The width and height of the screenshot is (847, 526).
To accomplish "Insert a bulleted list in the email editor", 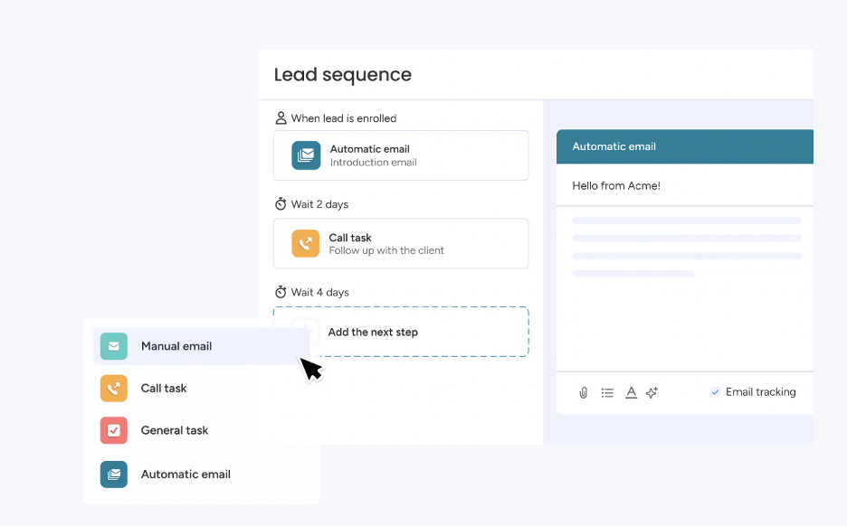I will 607,392.
